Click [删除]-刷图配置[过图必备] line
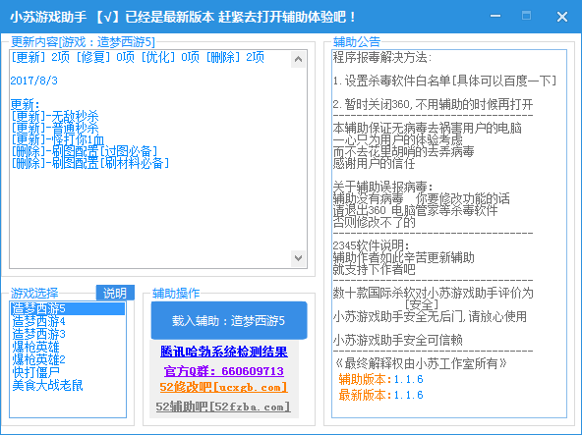The image size is (582, 435). coord(85,151)
